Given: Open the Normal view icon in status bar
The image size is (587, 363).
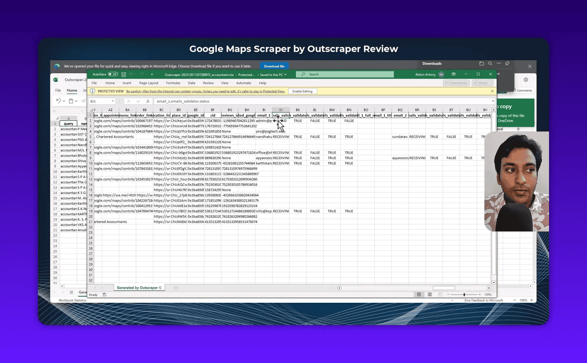Looking at the screenshot, I should click(419, 294).
